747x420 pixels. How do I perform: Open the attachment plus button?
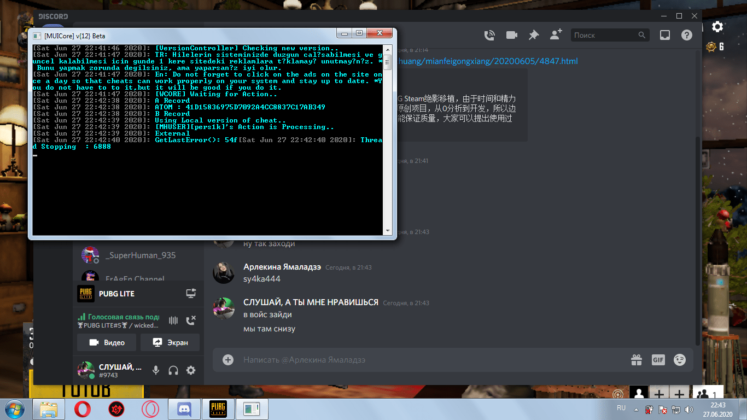pos(228,360)
